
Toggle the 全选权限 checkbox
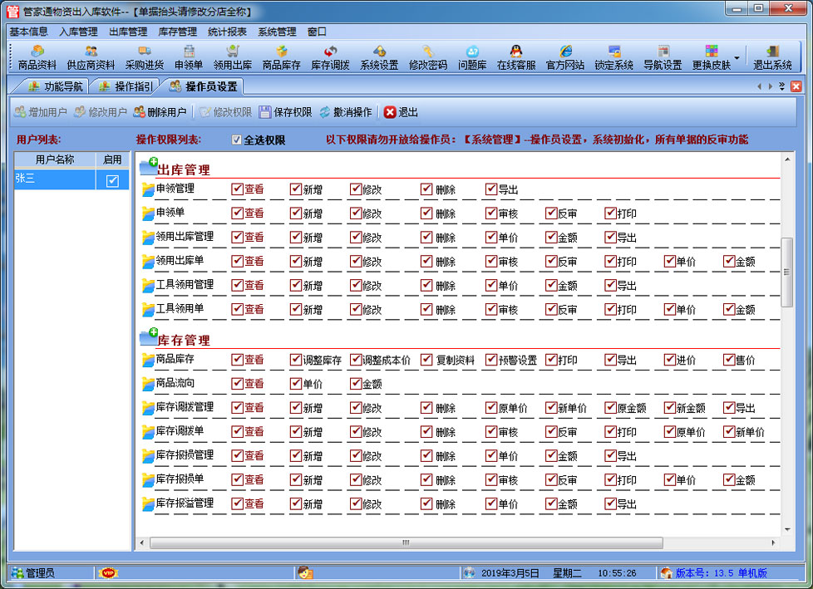tap(237, 140)
